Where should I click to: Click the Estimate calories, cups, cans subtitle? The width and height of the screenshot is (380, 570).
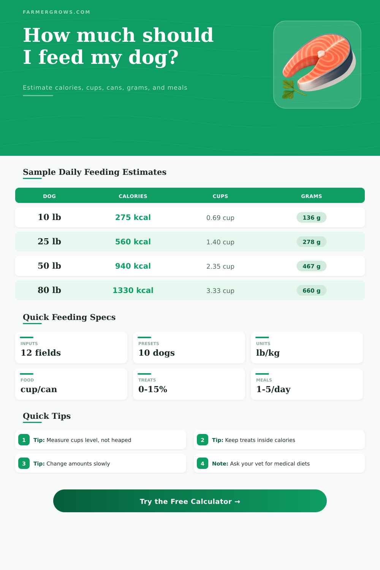(105, 88)
